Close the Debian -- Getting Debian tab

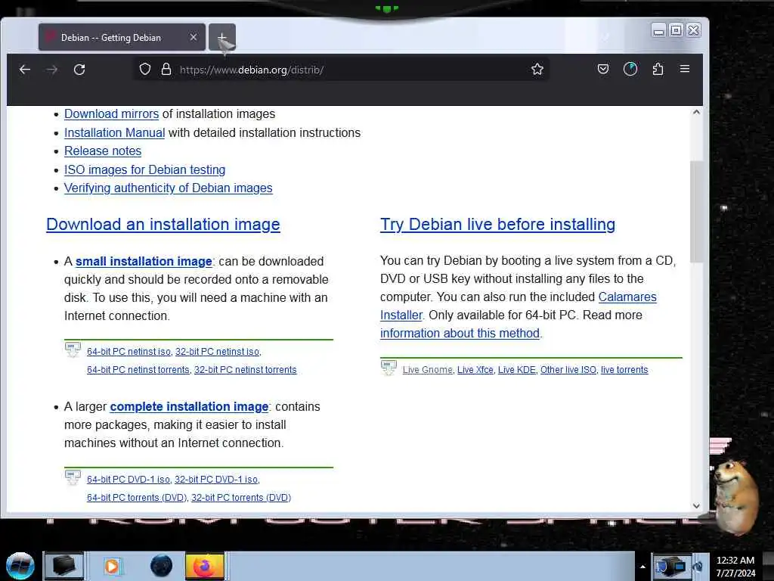pos(193,37)
